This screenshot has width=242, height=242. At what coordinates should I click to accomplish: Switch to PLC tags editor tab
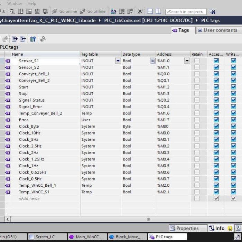pyautogui.click(x=168, y=237)
